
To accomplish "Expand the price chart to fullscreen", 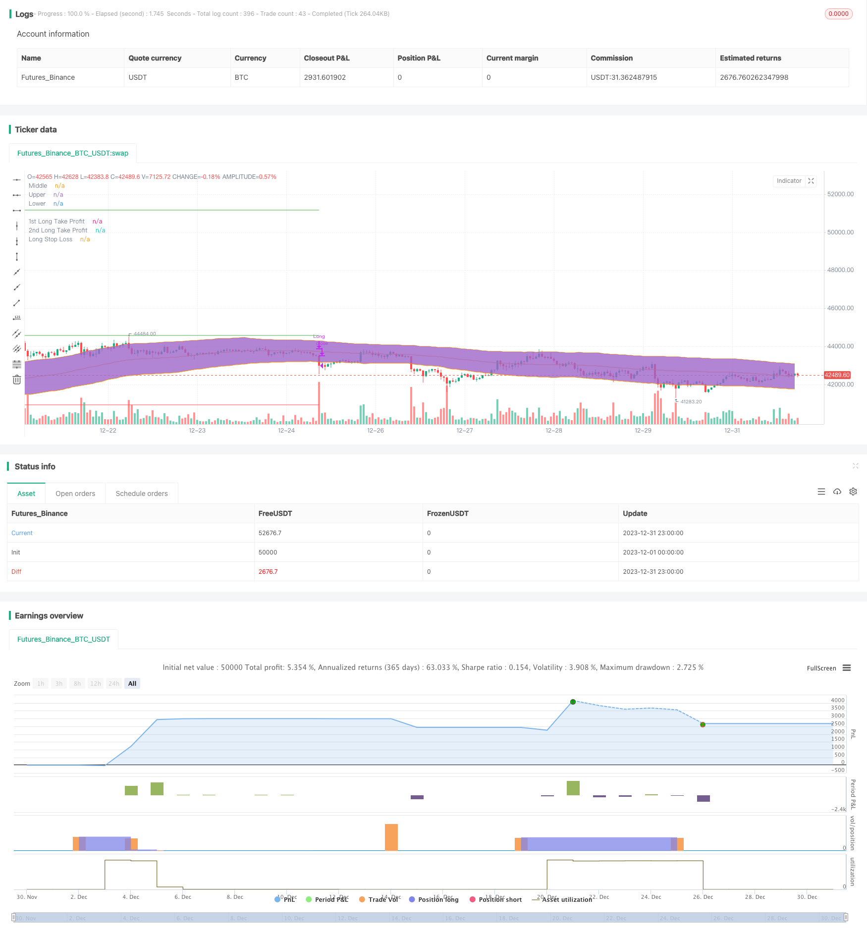I will (x=811, y=181).
